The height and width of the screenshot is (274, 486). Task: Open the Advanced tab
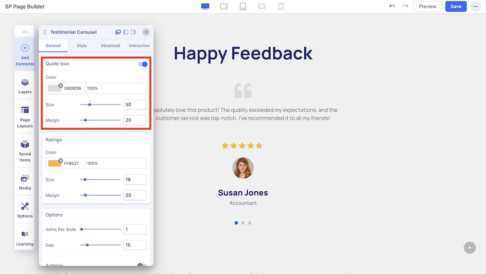click(x=110, y=46)
